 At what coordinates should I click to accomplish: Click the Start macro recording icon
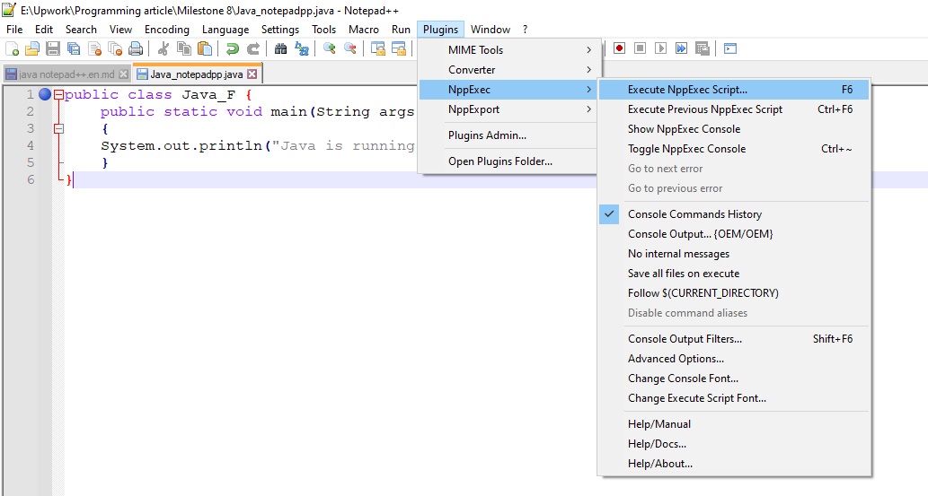[x=619, y=48]
